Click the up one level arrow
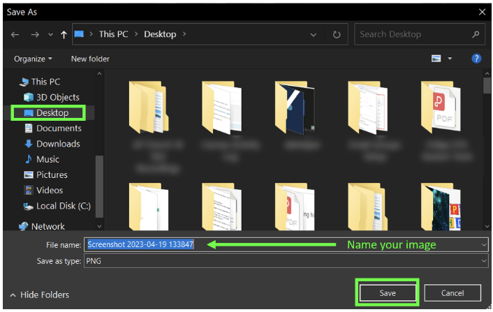 64,34
